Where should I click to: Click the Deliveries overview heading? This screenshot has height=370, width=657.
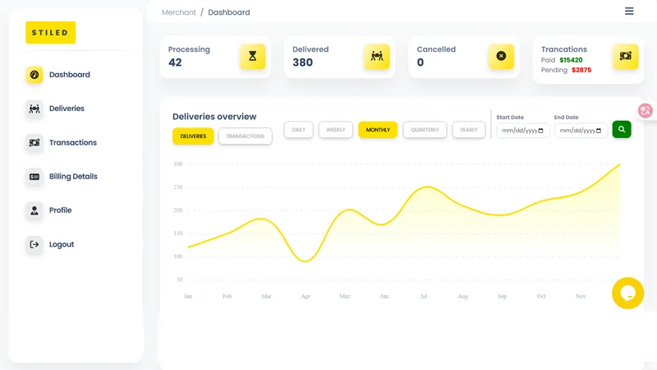pyautogui.click(x=214, y=117)
